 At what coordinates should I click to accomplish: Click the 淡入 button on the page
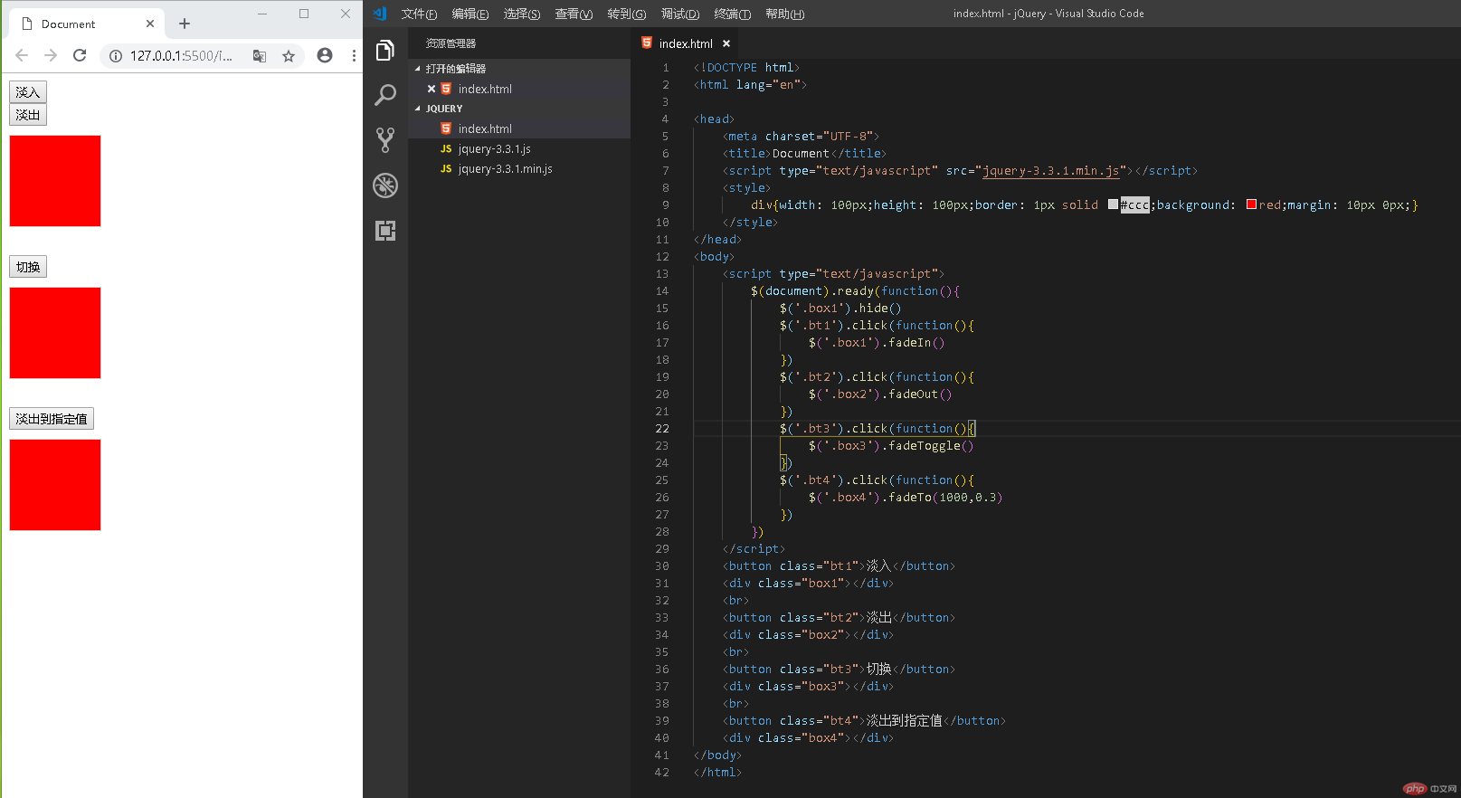point(28,91)
